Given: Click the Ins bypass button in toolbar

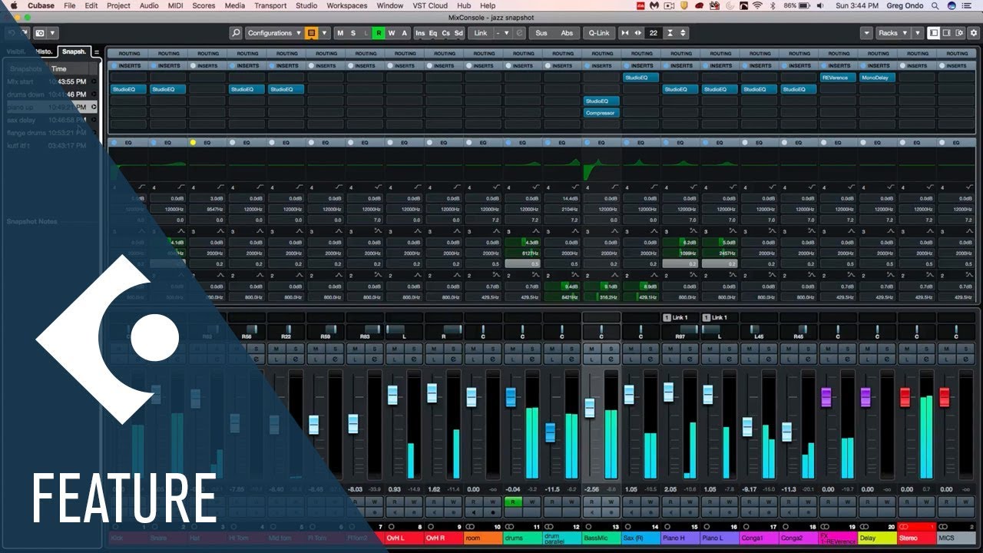Looking at the screenshot, I should (420, 33).
